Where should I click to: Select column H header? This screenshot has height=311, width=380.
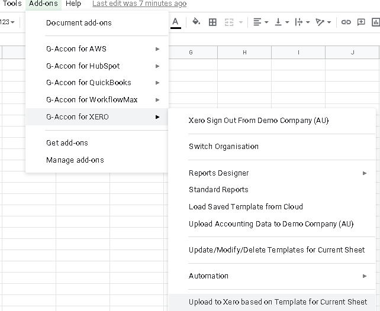pyautogui.click(x=244, y=52)
